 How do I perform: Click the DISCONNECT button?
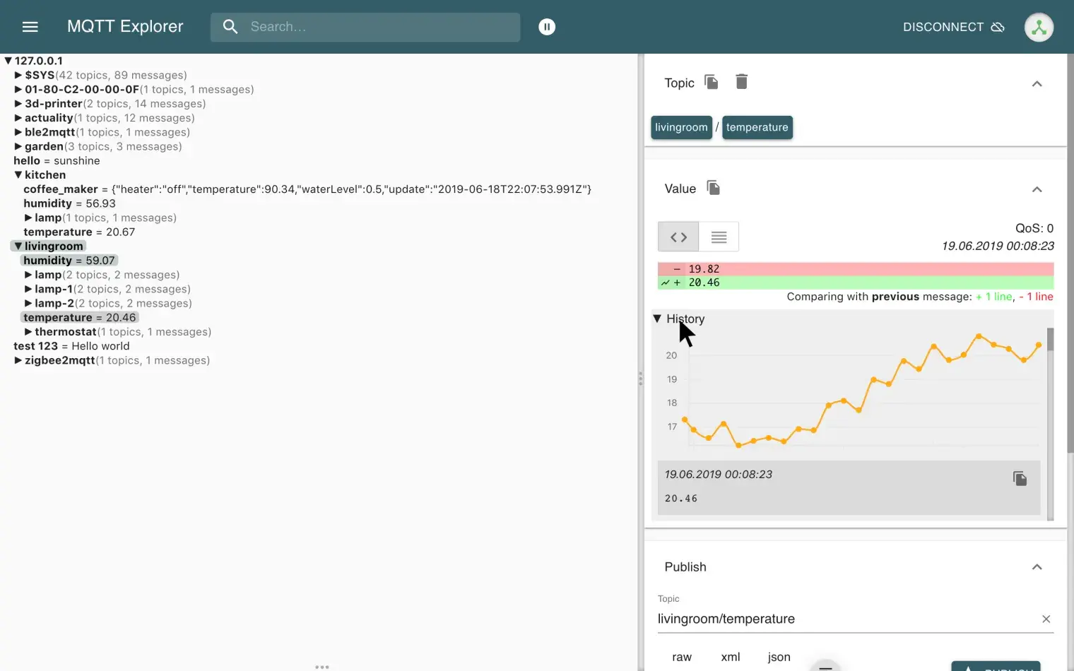(x=943, y=27)
